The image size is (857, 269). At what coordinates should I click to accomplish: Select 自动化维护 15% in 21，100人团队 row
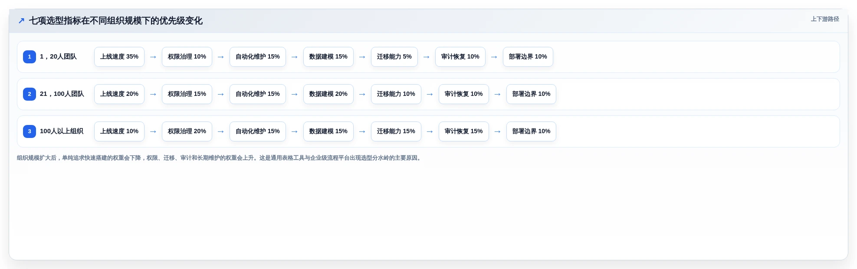(x=258, y=94)
